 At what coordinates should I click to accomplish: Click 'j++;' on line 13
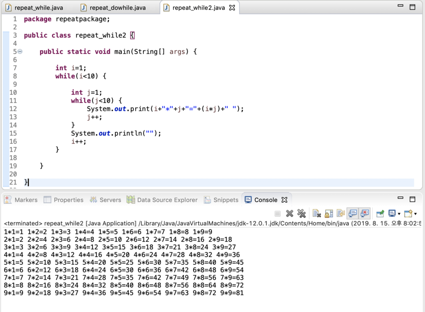point(94,117)
